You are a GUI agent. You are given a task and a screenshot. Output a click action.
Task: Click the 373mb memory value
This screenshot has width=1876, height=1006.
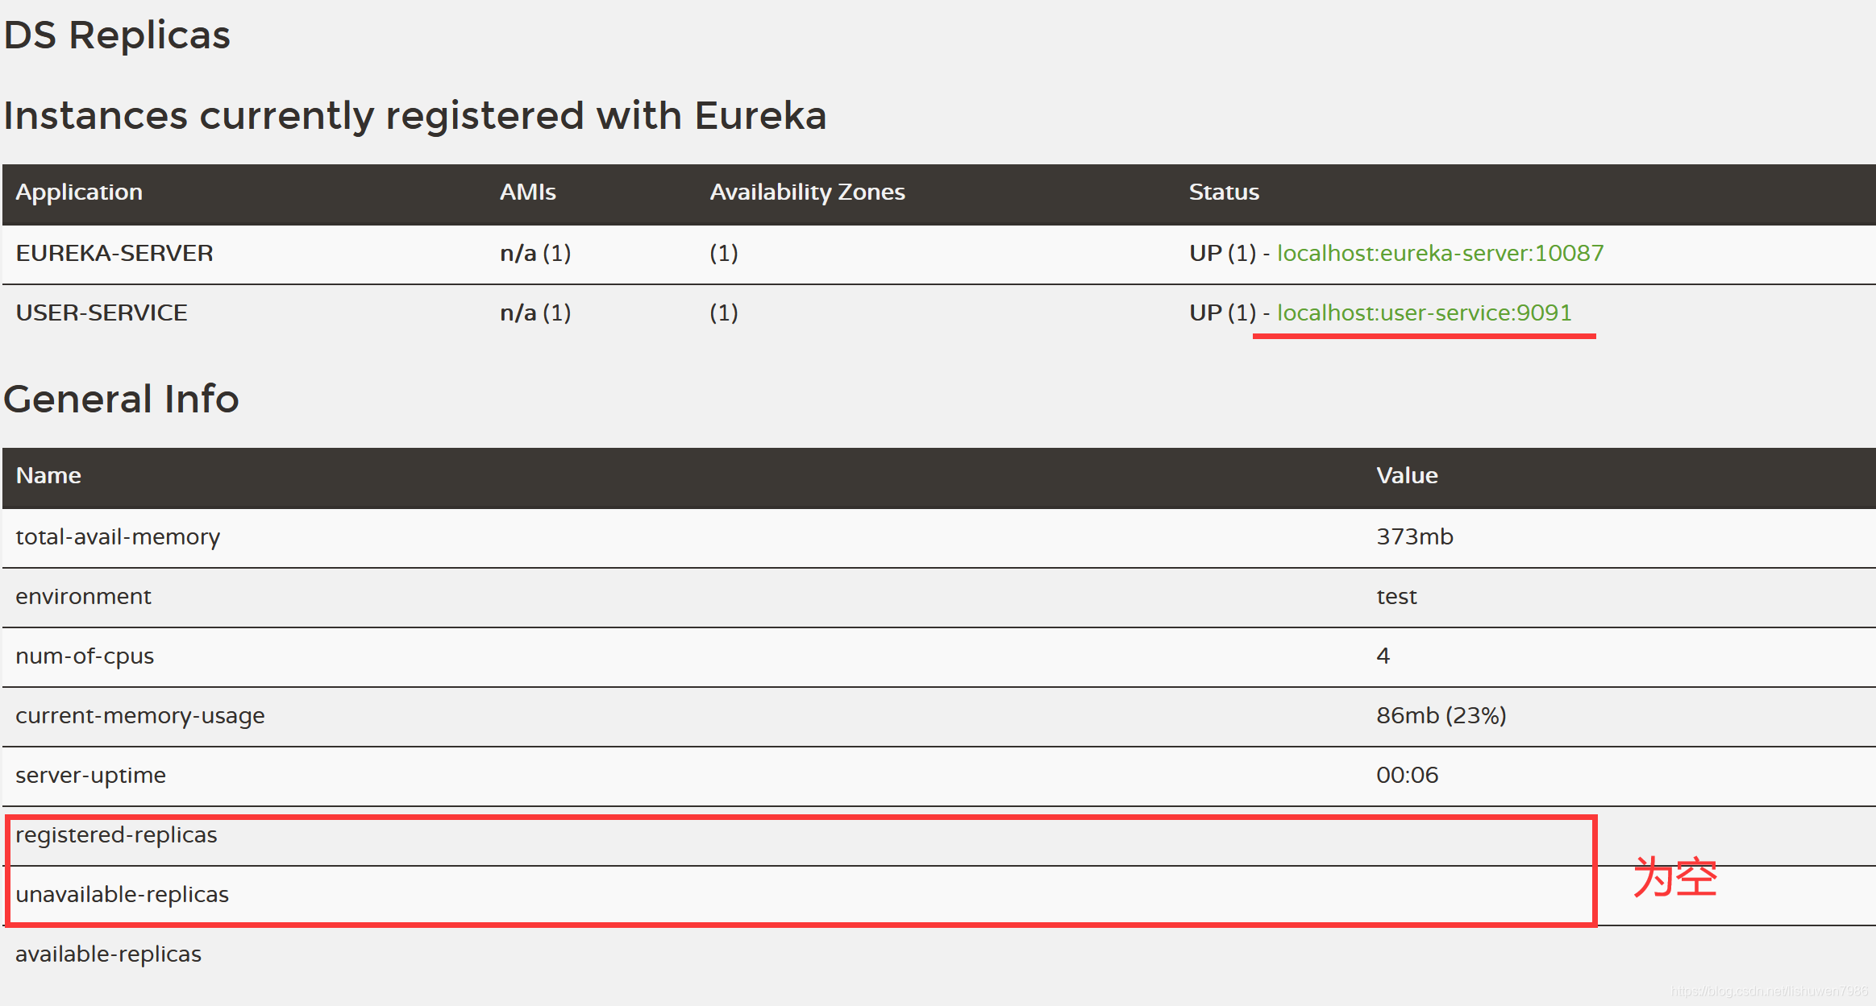(x=1414, y=536)
